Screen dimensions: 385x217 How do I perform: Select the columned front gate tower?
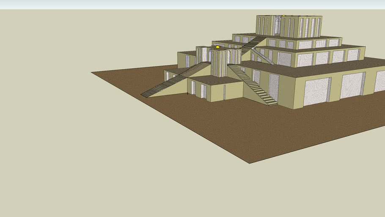(219, 63)
